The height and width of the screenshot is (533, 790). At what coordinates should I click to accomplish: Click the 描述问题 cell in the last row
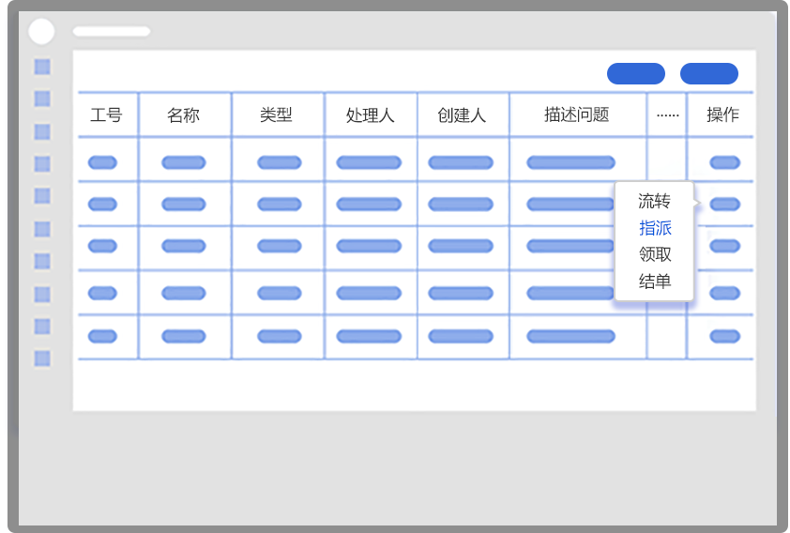(570, 336)
